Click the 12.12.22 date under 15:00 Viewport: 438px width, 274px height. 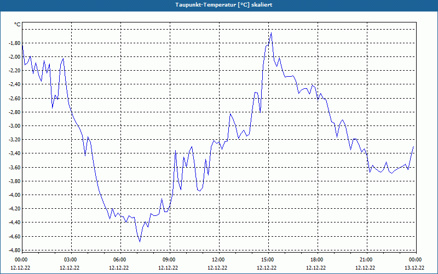point(267,268)
